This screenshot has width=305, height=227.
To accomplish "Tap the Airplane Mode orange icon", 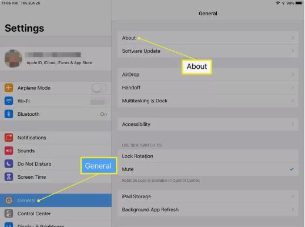I will click(9, 88).
